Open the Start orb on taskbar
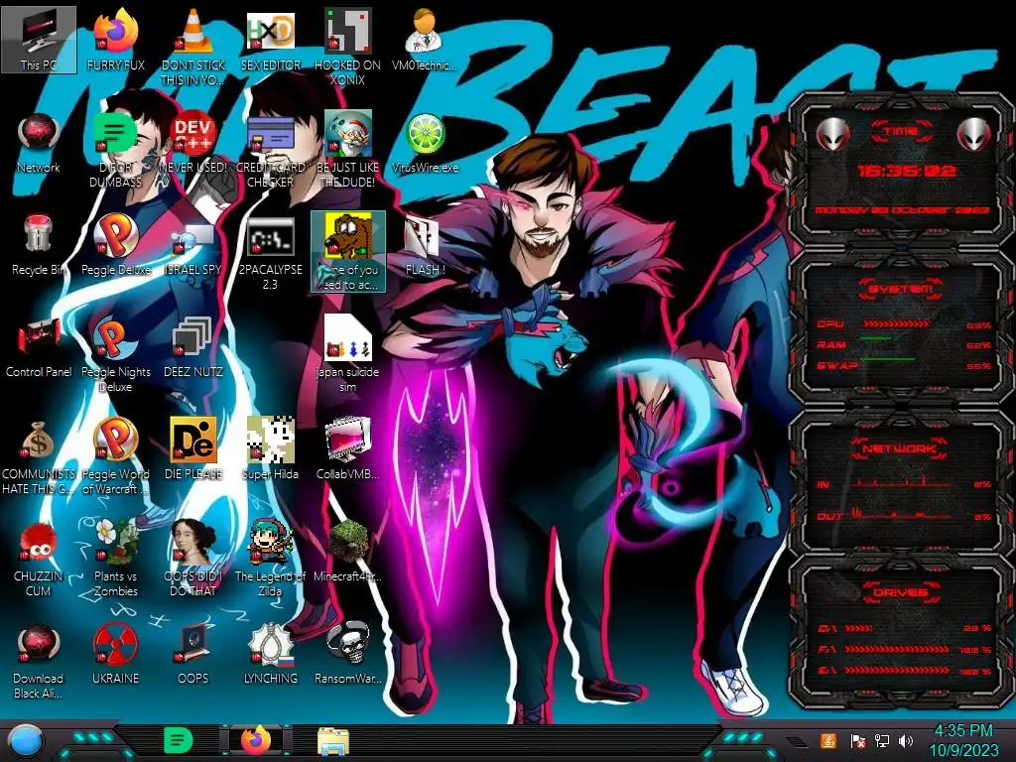 (26, 741)
